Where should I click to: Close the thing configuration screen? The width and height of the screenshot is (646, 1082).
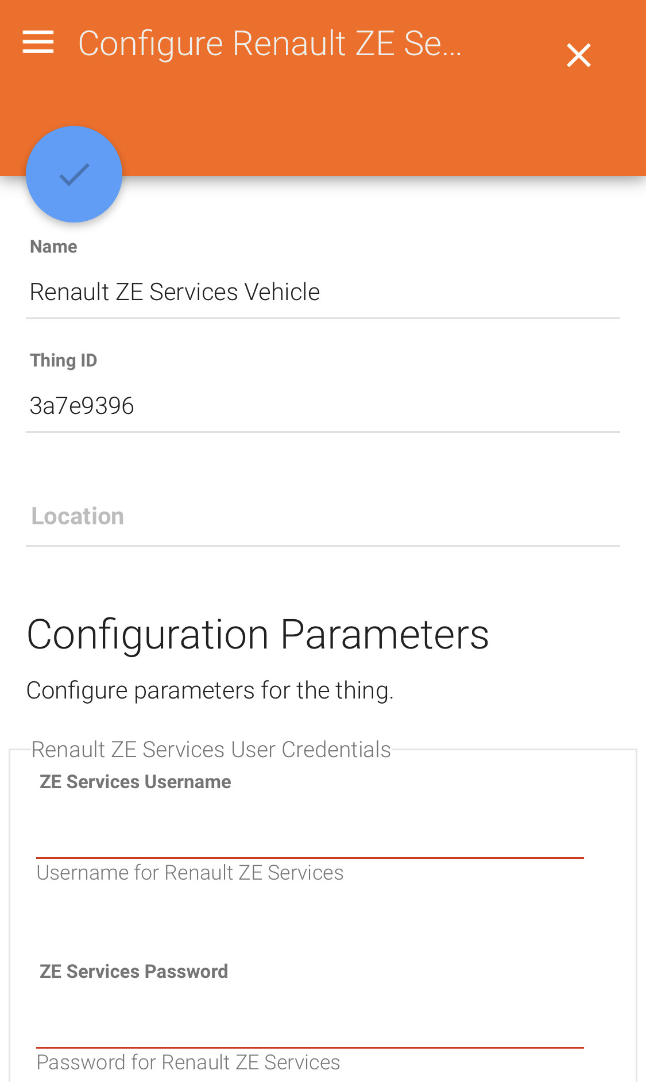578,55
